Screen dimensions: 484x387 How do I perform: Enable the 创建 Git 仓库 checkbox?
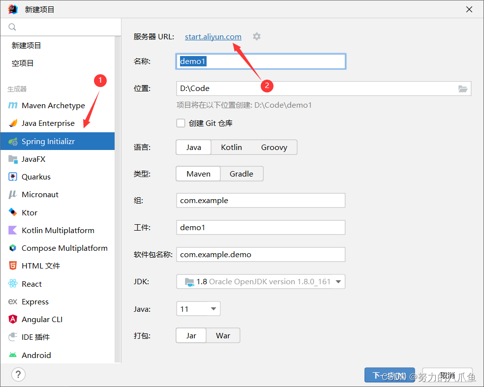pos(181,123)
